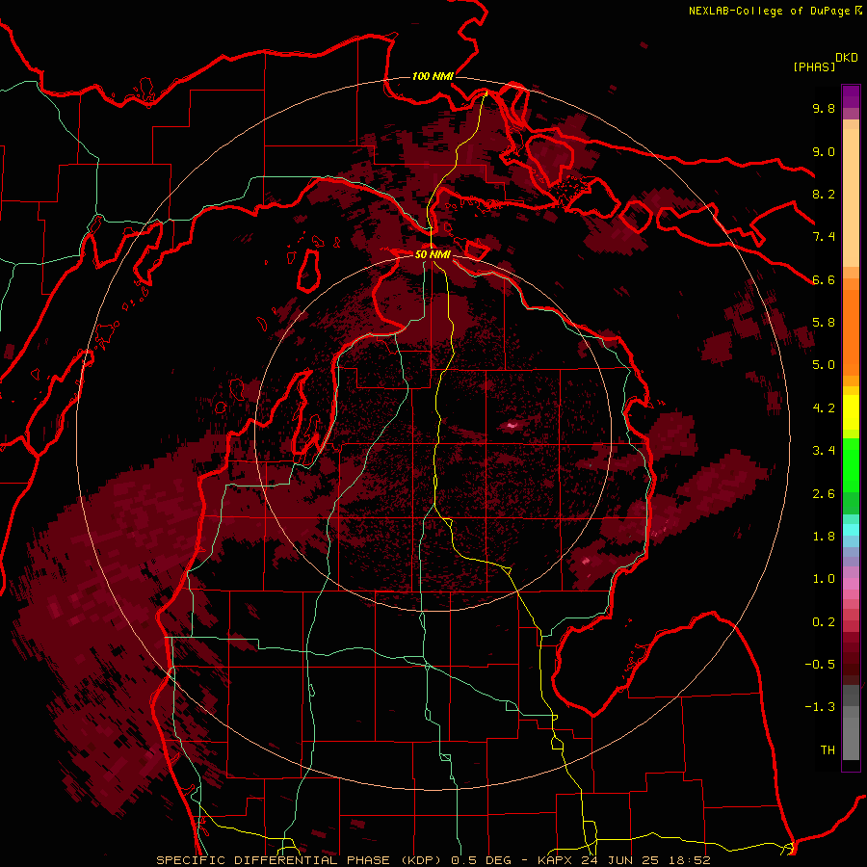Click the 1.0 scale label
This screenshot has height=867, width=867.
click(x=824, y=579)
